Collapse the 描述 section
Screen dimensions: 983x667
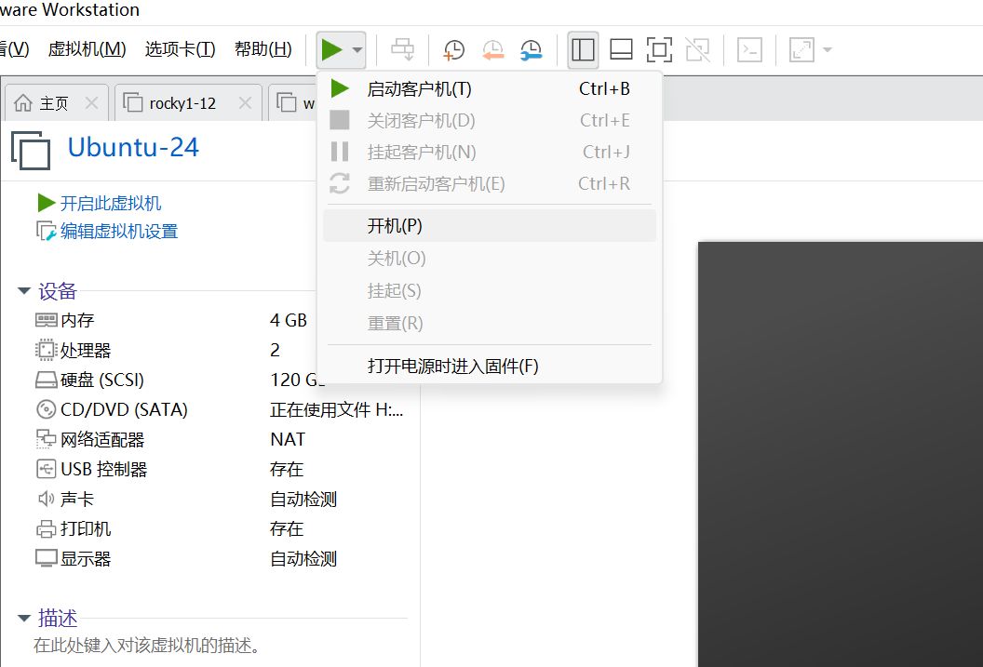[x=24, y=618]
